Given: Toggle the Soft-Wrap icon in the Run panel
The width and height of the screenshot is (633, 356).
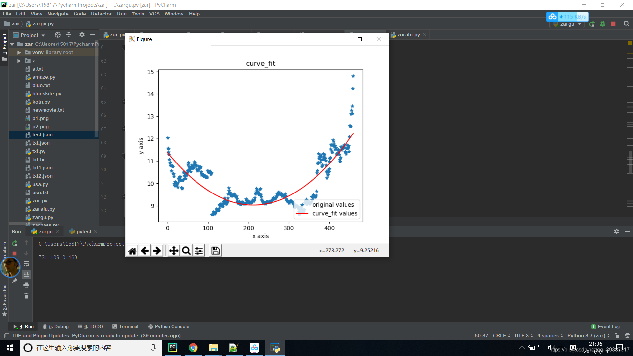Looking at the screenshot, I should point(26,264).
